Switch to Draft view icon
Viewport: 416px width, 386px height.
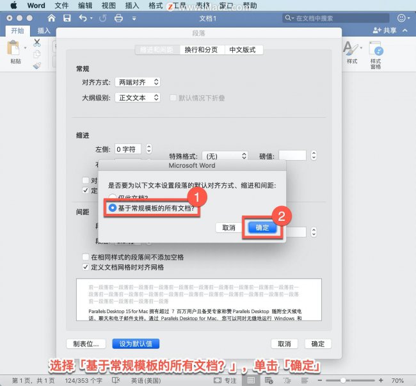click(x=305, y=380)
